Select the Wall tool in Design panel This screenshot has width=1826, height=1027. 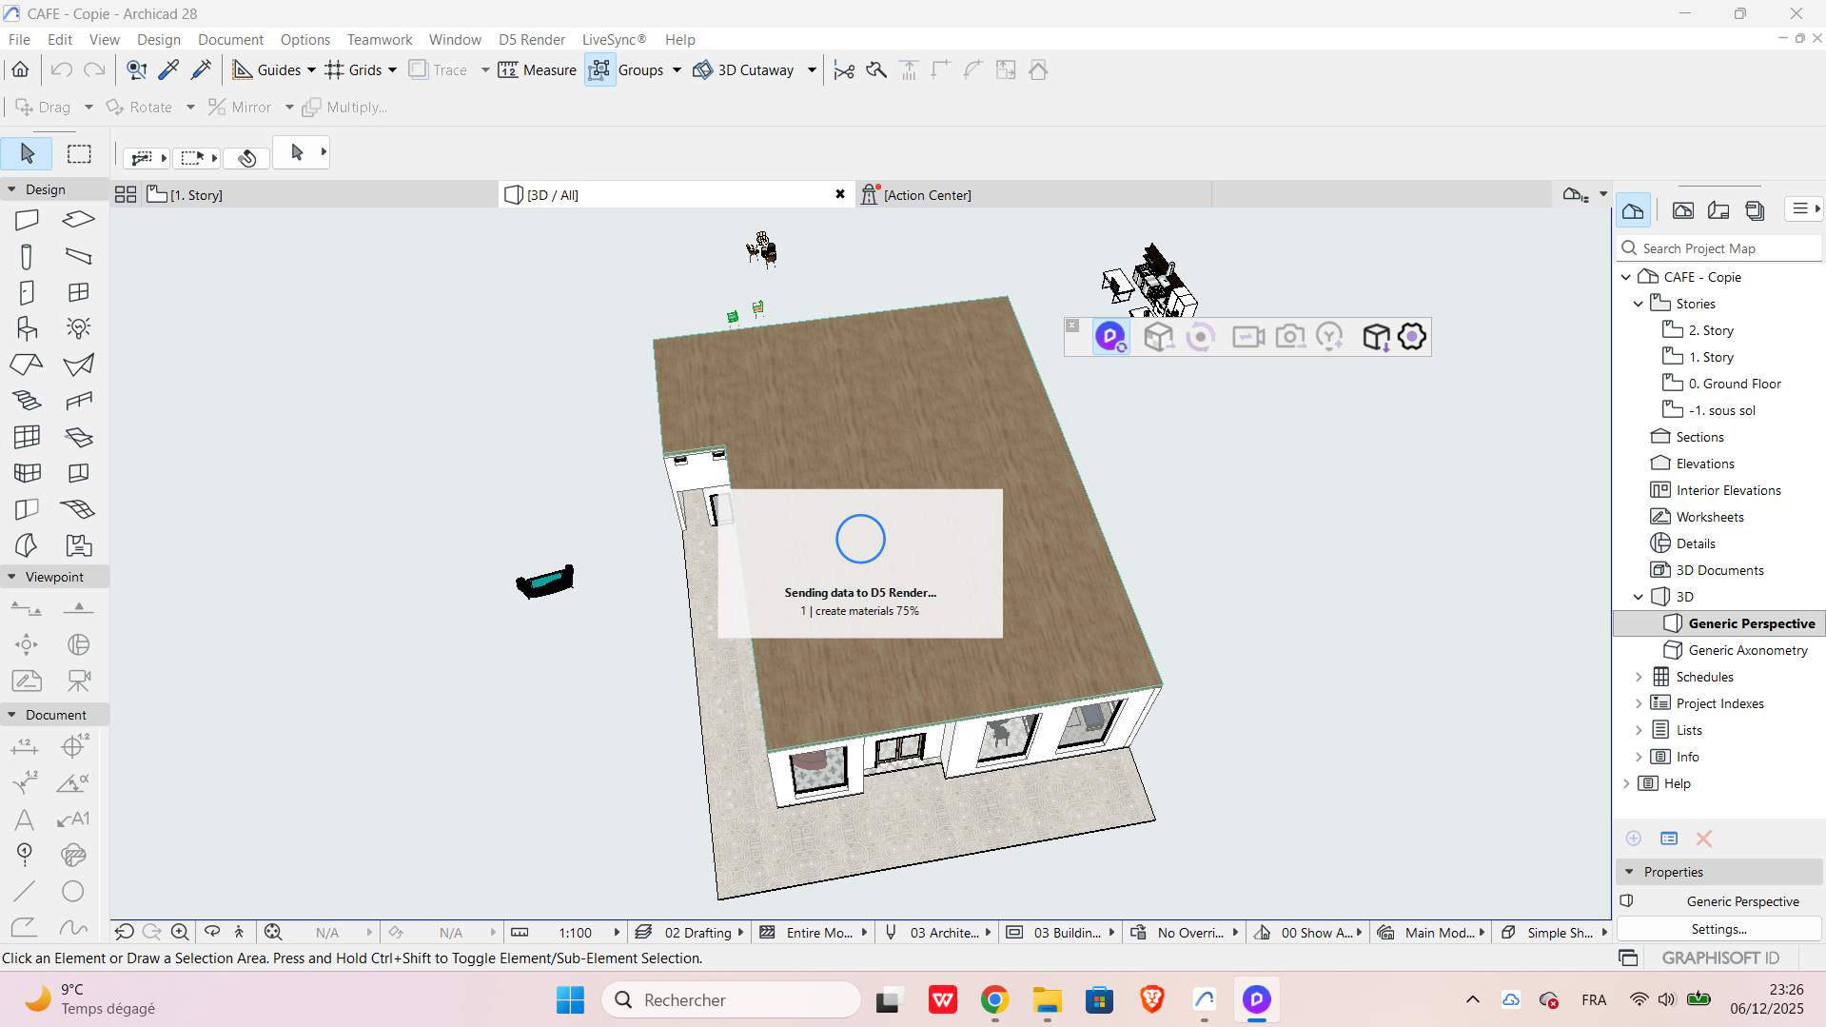tap(27, 220)
